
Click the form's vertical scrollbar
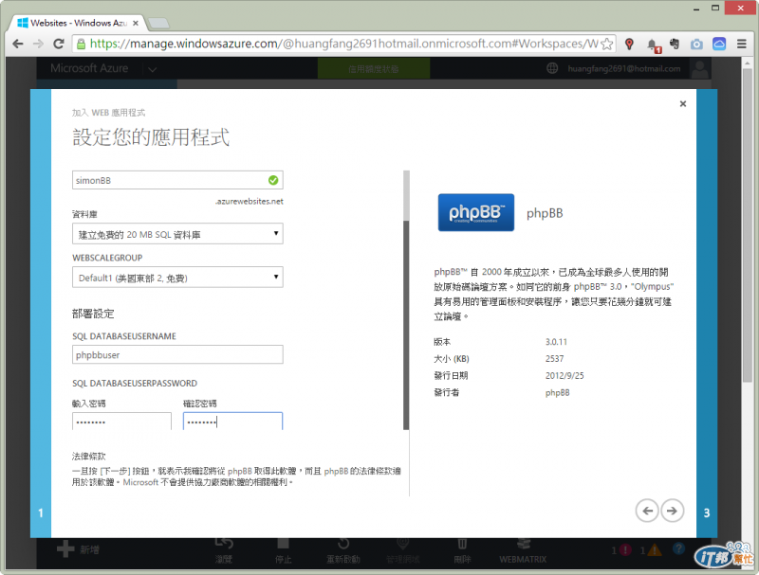coord(406,299)
